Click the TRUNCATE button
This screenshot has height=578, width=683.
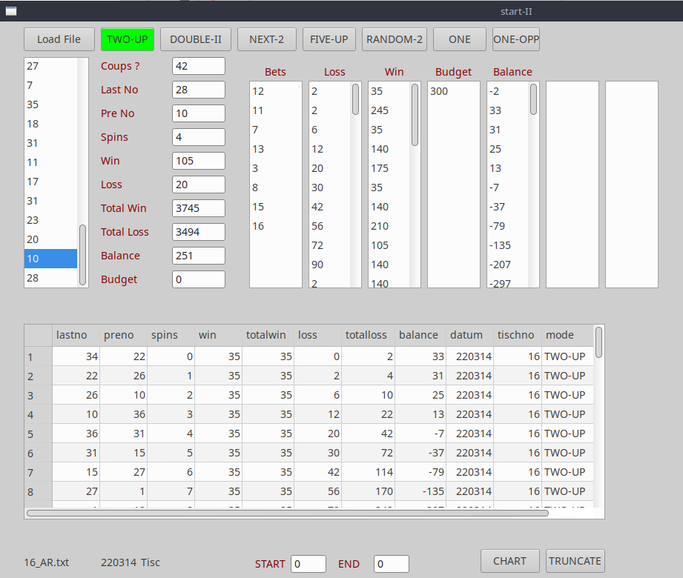(575, 561)
